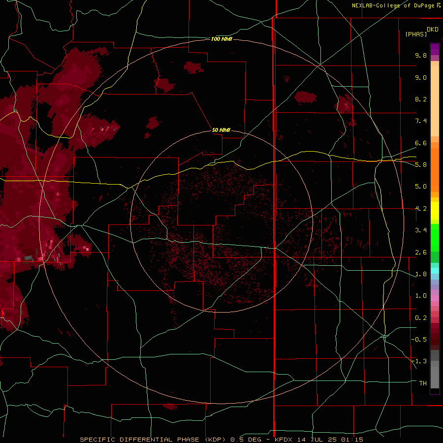Pick the cyan band of the color scale
The height and width of the screenshot is (443, 443).
tap(435, 271)
